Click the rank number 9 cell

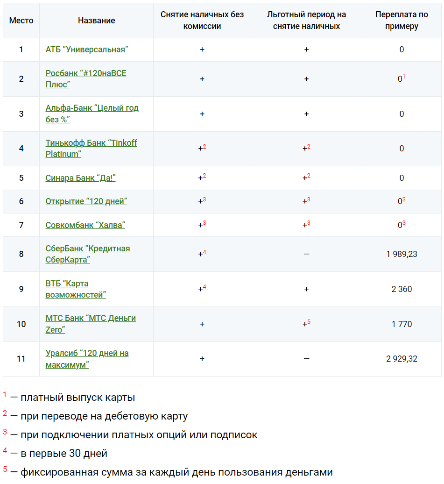[x=21, y=289]
